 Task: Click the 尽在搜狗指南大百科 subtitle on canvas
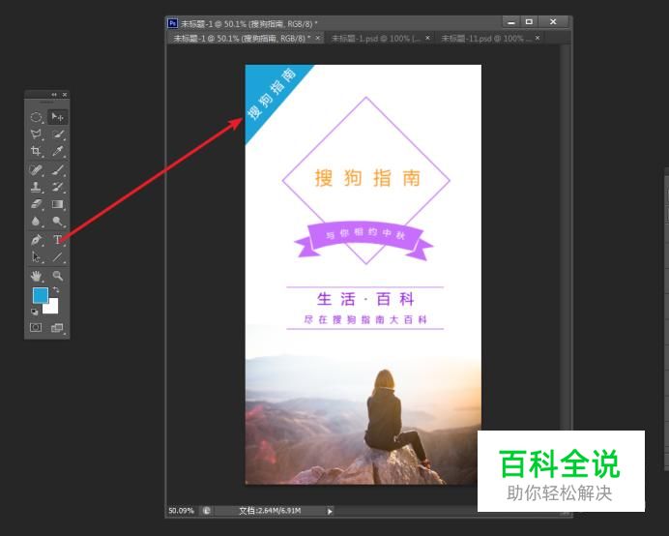click(x=365, y=319)
